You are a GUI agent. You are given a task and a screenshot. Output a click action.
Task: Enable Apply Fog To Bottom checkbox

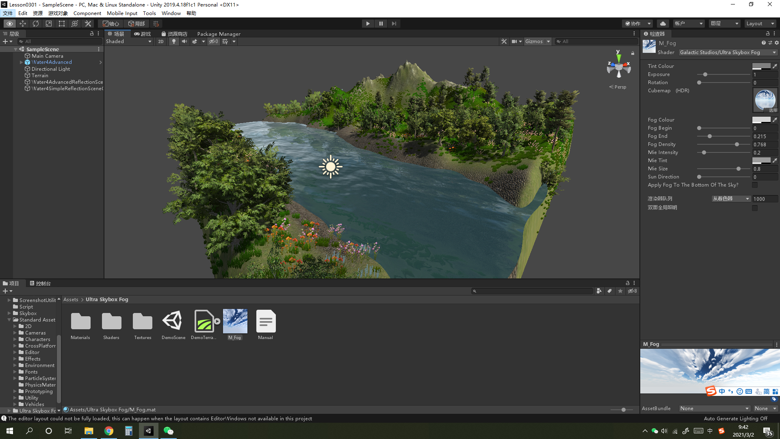(x=755, y=185)
